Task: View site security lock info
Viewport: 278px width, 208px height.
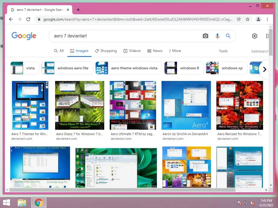Action: click(39, 19)
